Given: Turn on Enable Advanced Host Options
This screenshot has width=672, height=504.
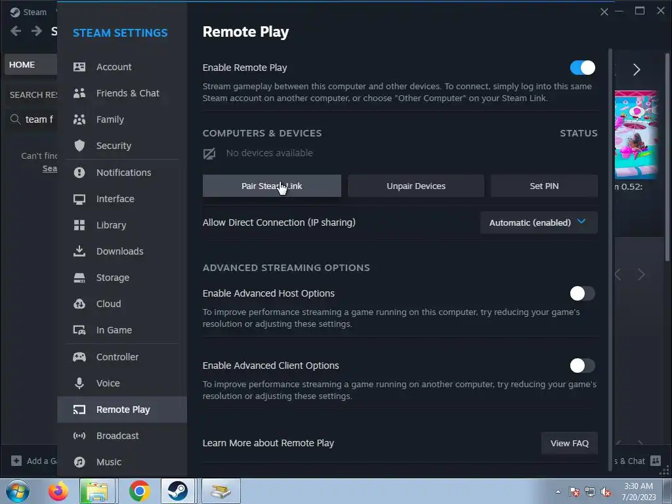Looking at the screenshot, I should tap(583, 293).
